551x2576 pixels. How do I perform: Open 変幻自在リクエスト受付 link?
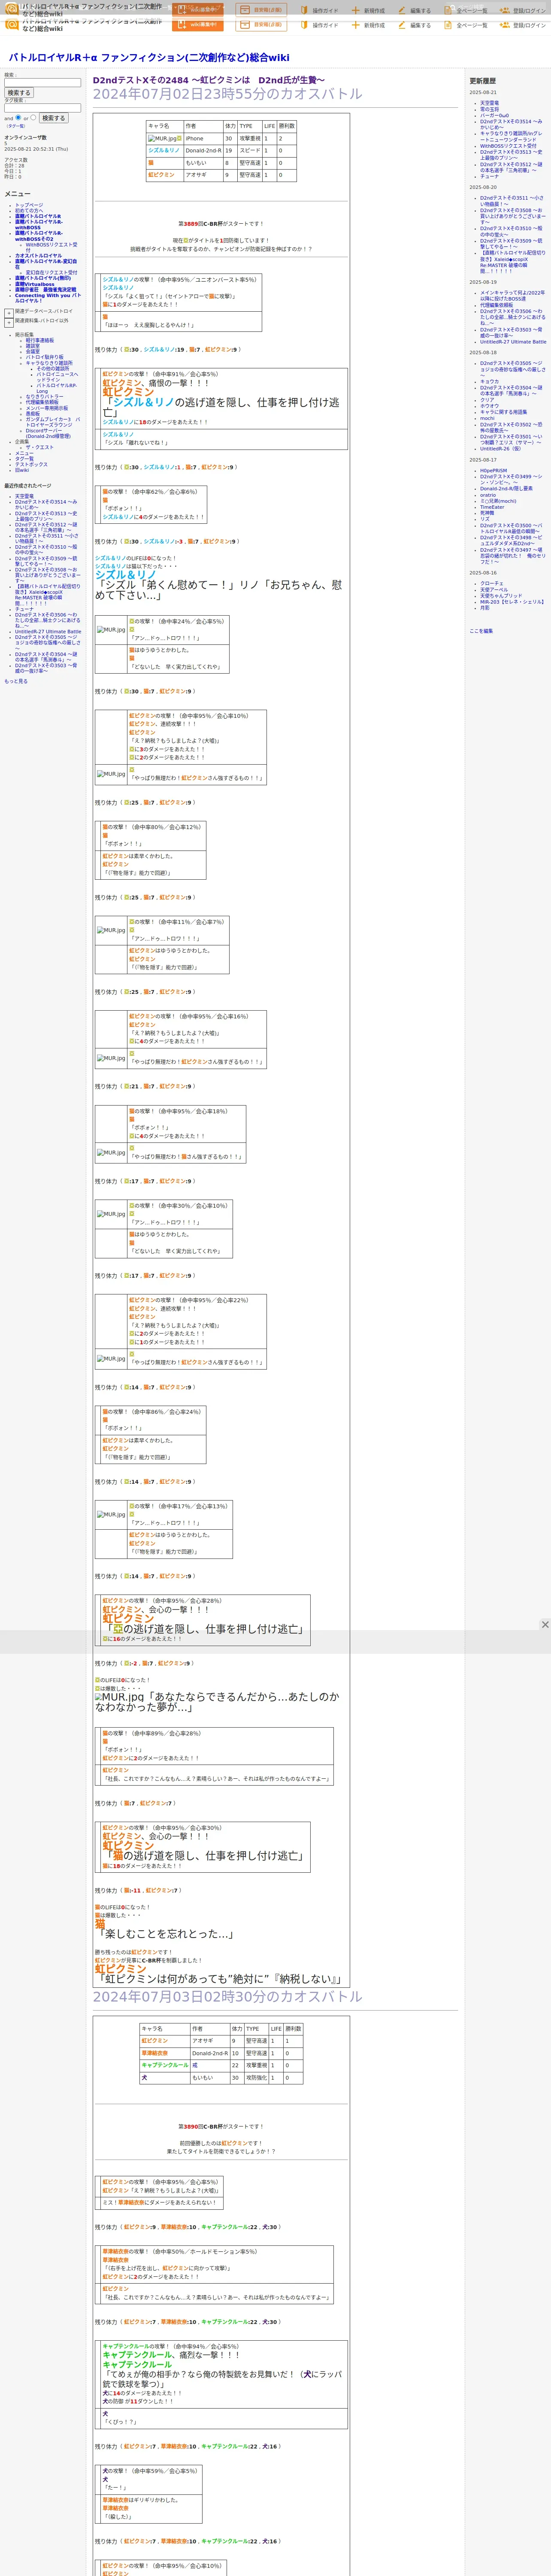click(x=51, y=272)
